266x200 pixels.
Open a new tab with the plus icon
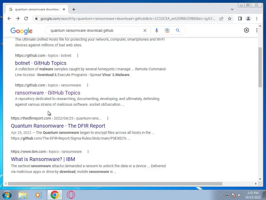pyautogui.click(x=74, y=9)
